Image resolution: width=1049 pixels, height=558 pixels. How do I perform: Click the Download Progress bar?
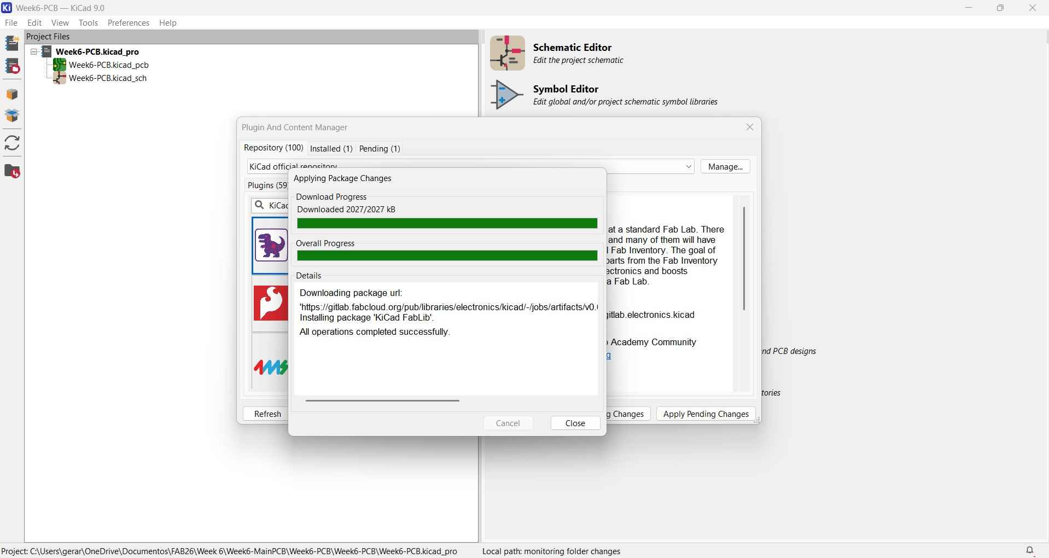coord(447,223)
